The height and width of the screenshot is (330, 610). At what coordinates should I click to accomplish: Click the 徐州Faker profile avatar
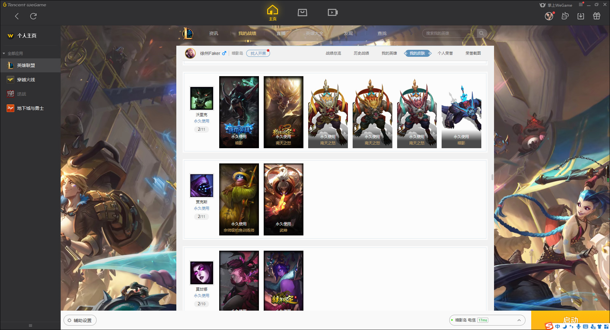190,53
